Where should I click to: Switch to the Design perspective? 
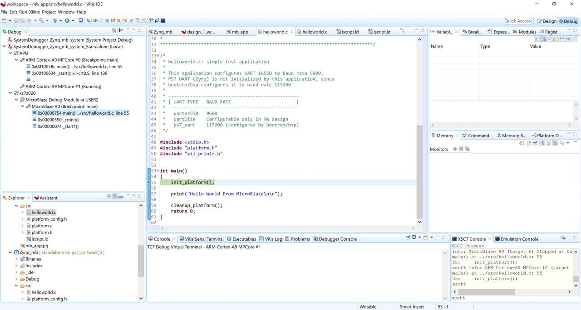point(546,21)
